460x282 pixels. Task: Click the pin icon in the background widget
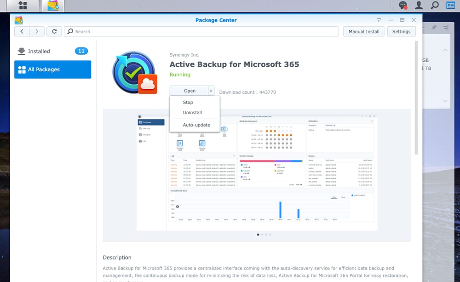(x=434, y=28)
